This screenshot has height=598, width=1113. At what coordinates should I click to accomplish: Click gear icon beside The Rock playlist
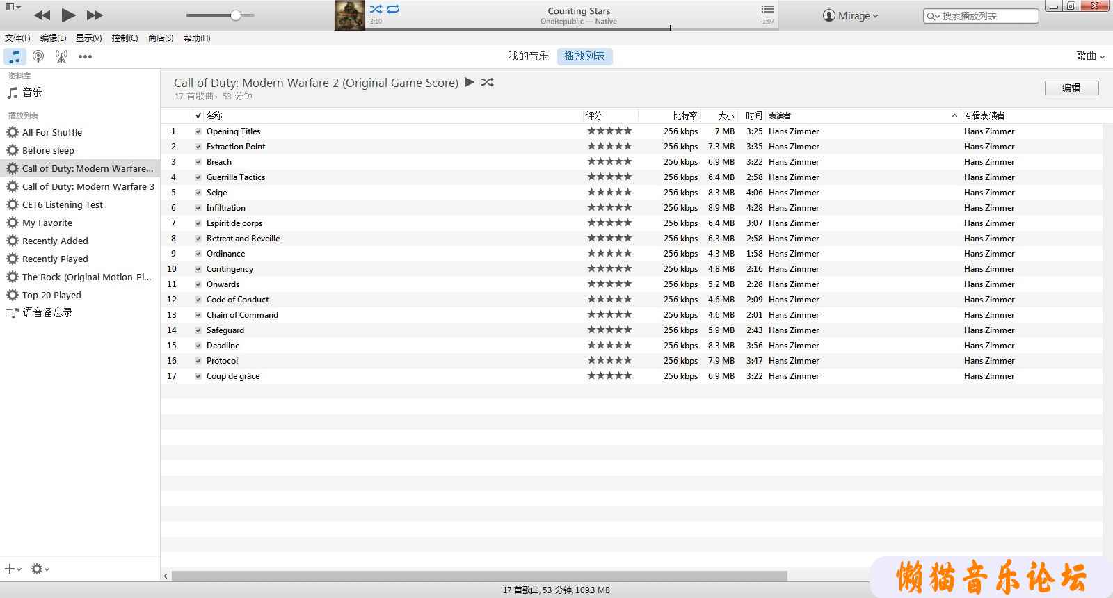(13, 277)
